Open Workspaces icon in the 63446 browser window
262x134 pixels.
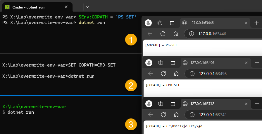coord(160,23)
